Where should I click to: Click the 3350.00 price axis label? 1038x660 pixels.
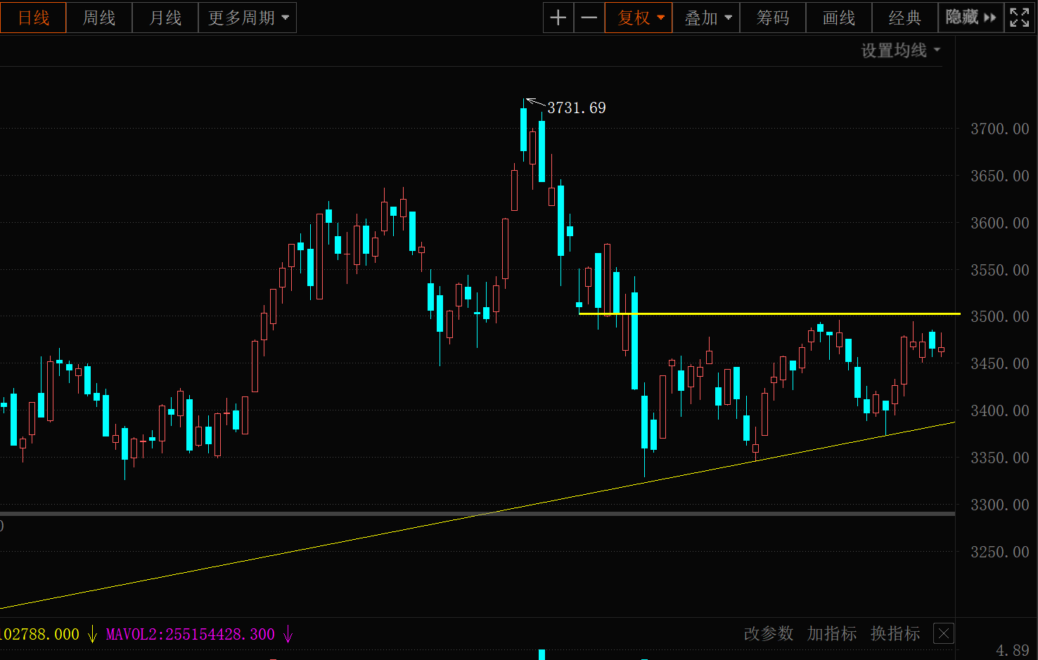coord(999,458)
